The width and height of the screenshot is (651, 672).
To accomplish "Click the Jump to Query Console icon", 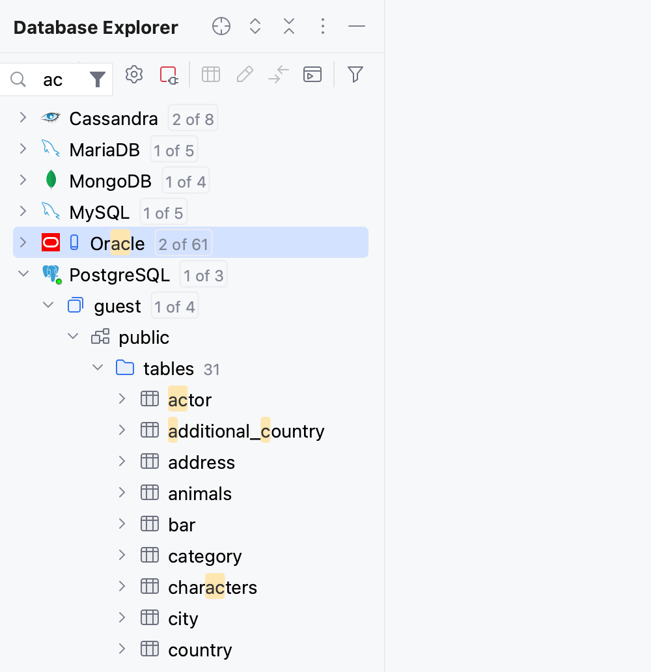I will (312, 74).
